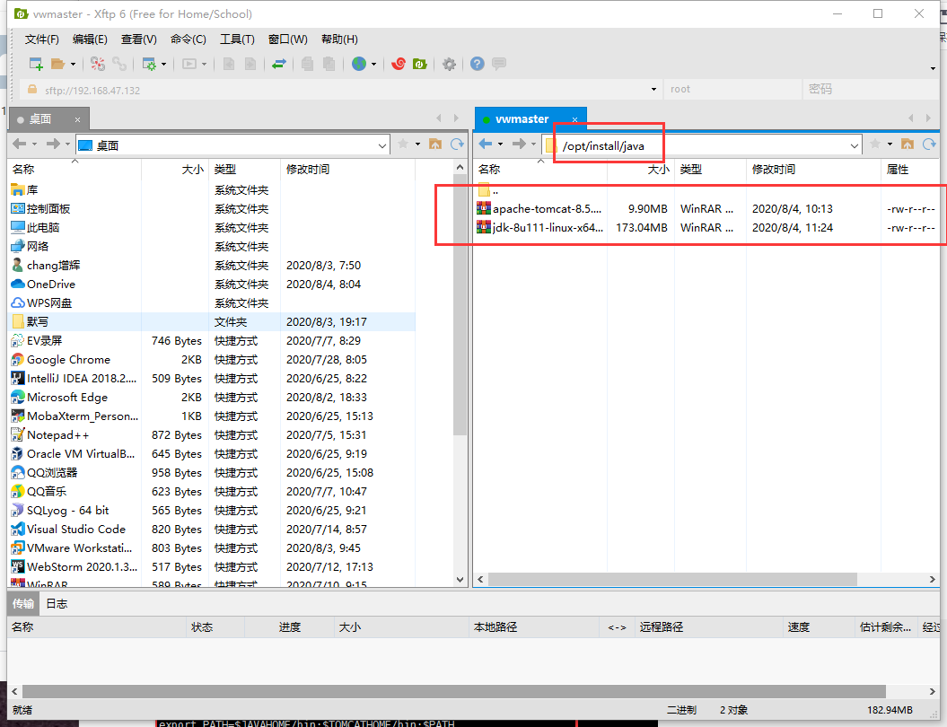Select the Visual Studio Code shortcut row
947x727 pixels.
(213, 530)
